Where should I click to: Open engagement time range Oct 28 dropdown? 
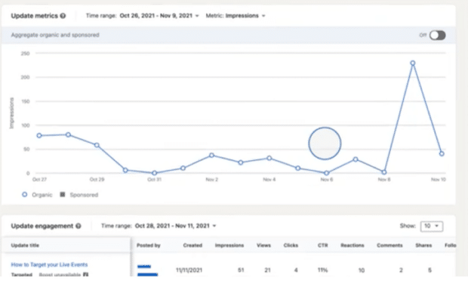tap(175, 226)
